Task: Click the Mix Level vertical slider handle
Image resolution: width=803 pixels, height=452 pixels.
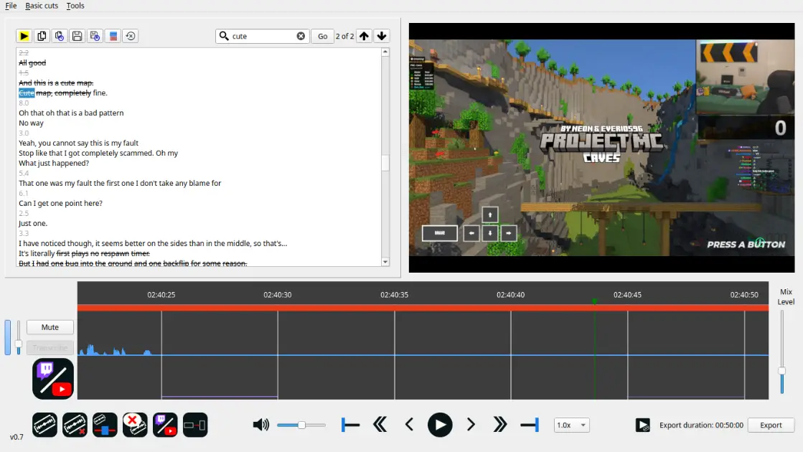Action: pos(781,371)
